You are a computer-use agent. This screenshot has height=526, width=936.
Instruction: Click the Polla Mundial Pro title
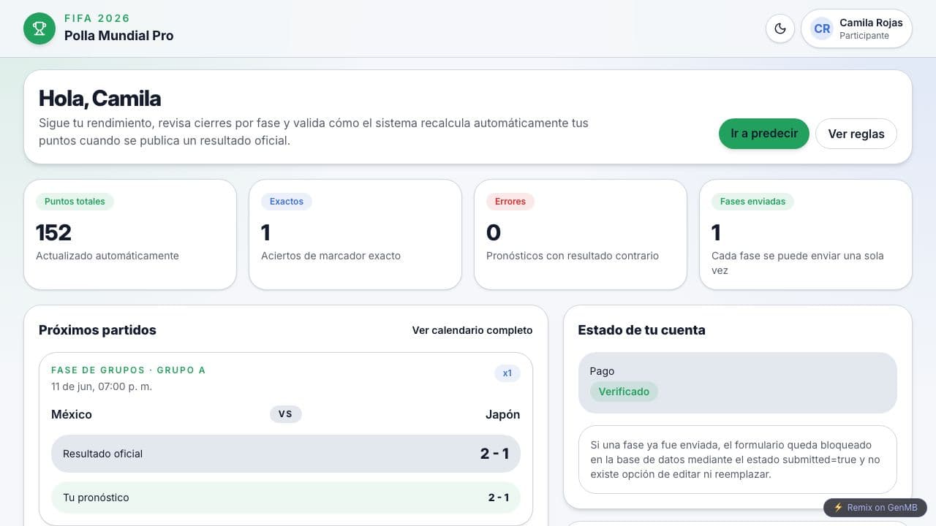pyautogui.click(x=118, y=36)
